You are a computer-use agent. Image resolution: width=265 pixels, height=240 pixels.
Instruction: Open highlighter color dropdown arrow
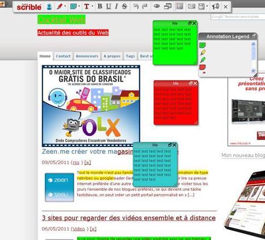pos(65,6)
